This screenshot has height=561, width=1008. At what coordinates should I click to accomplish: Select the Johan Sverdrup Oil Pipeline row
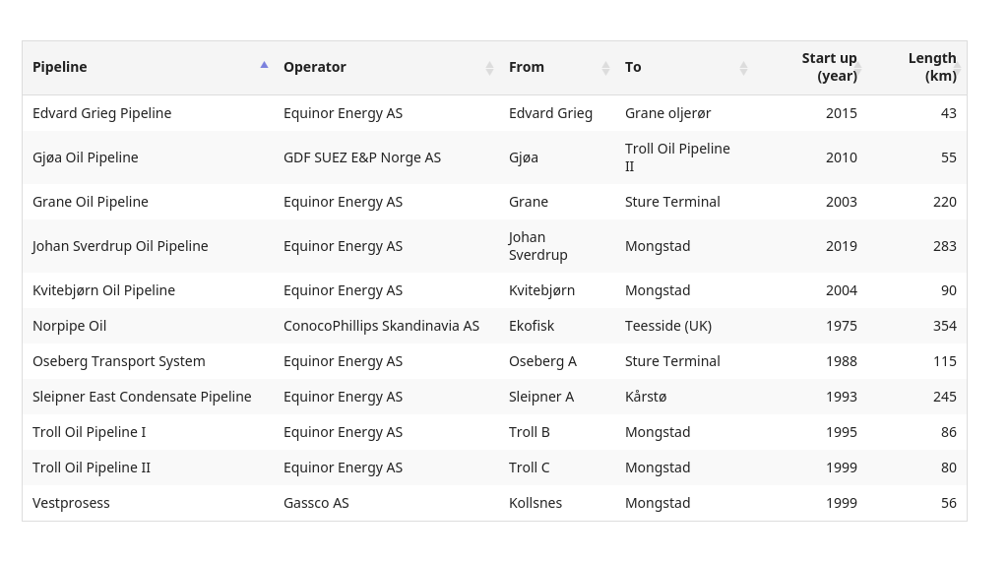tap(494, 246)
